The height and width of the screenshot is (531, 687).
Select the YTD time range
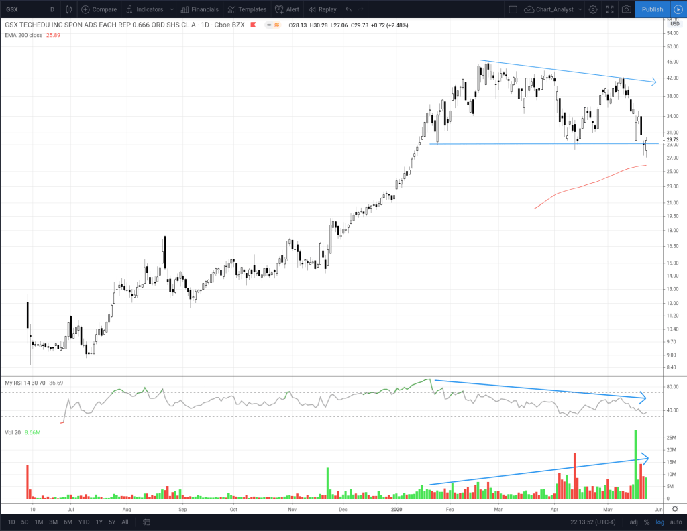[84, 522]
